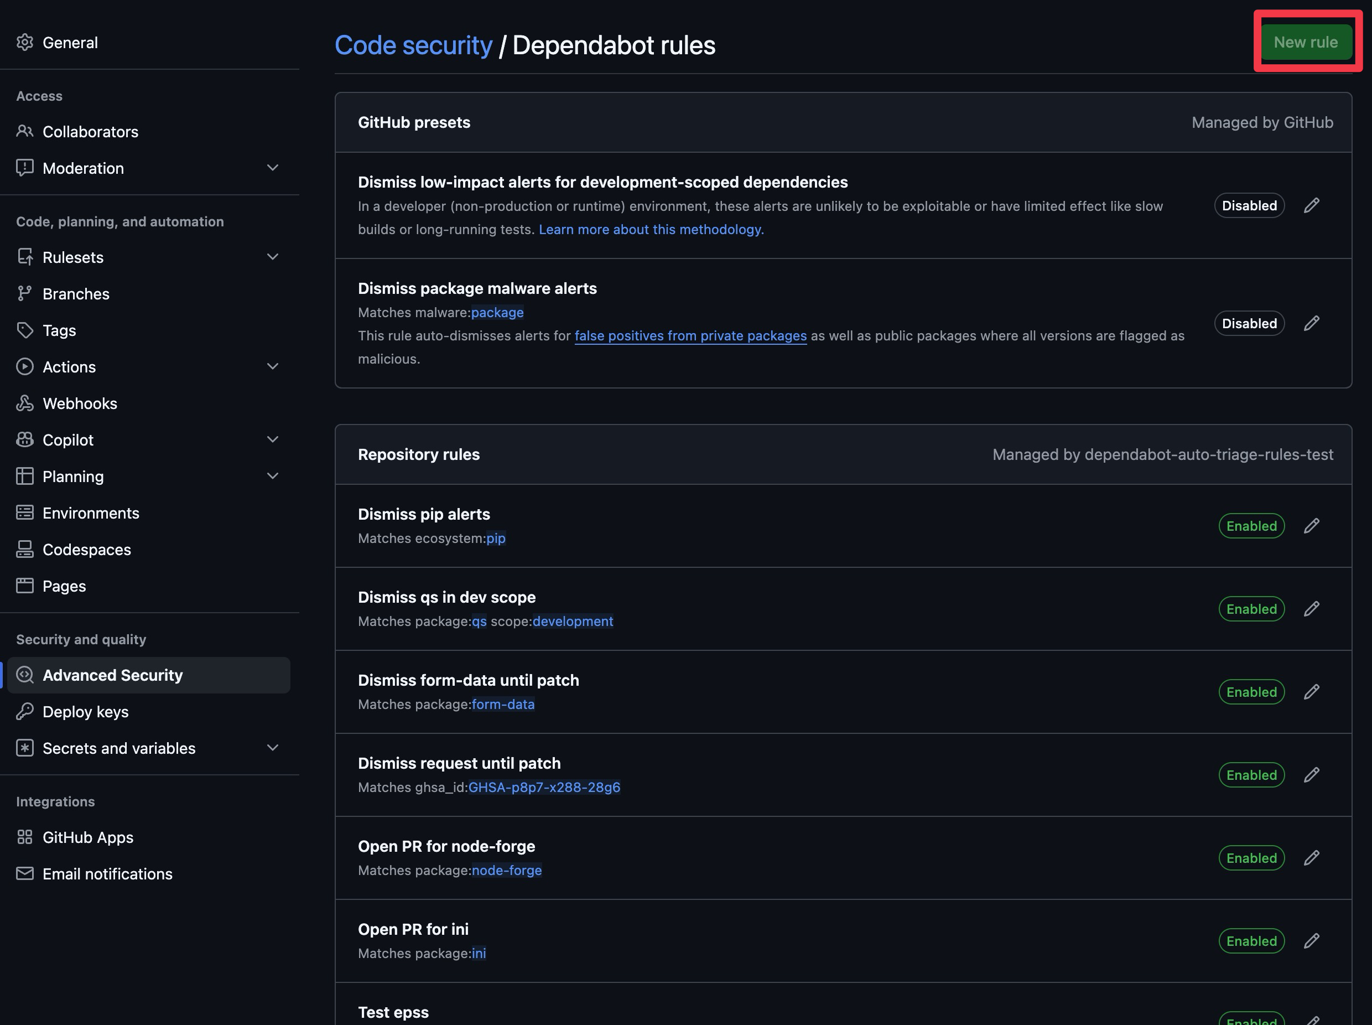Expand the Actions section chevron
The width and height of the screenshot is (1372, 1025).
point(272,367)
